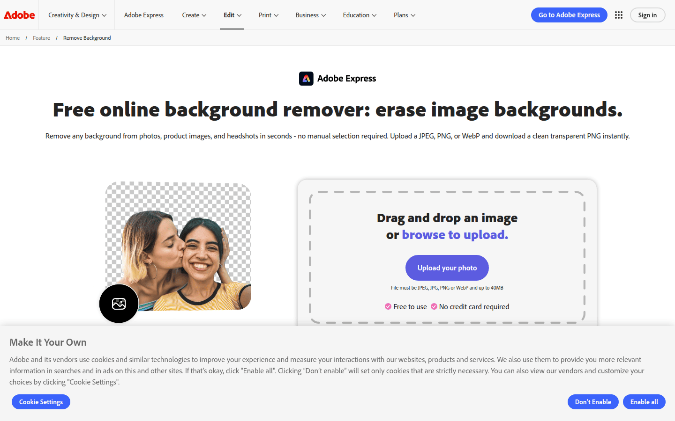Viewport: 675px width, 421px height.
Task: Expand the Creativity & Design menu
Action: click(77, 15)
